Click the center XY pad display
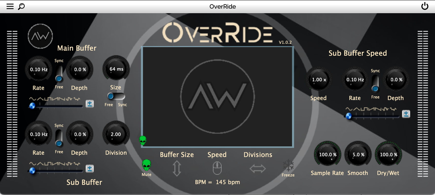 217,97
